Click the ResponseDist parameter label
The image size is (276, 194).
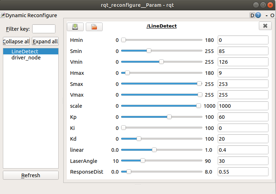87,172
